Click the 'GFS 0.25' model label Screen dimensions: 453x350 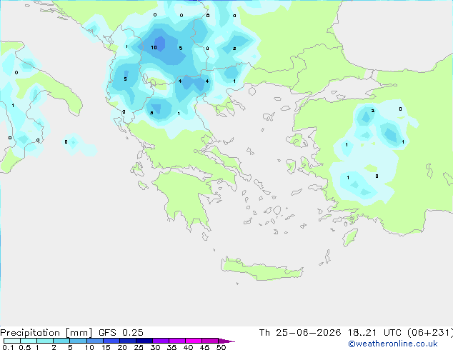click(121, 333)
